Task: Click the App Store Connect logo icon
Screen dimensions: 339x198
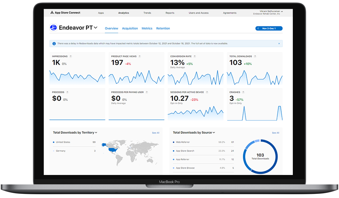Action: point(52,13)
